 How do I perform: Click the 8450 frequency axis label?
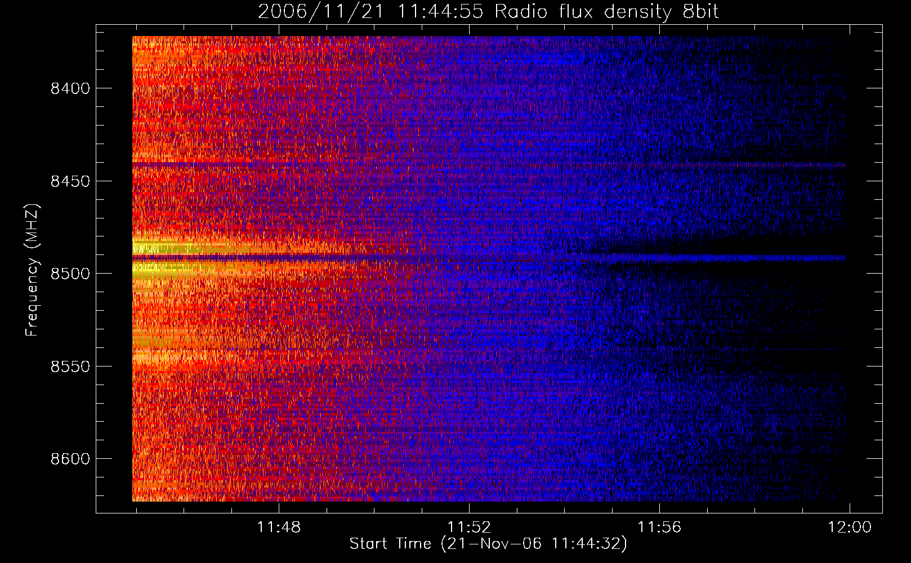70,181
